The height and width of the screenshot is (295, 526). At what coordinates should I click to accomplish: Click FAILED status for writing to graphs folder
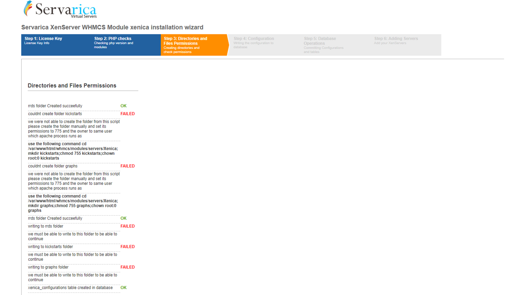[127, 267]
